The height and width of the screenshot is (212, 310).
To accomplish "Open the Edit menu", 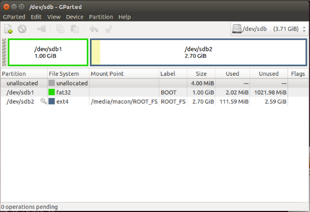I will (36, 17).
